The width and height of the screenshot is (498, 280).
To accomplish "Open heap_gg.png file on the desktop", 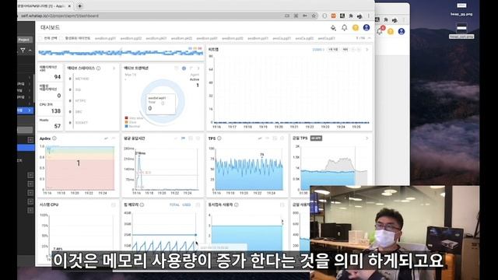I will (461, 9).
